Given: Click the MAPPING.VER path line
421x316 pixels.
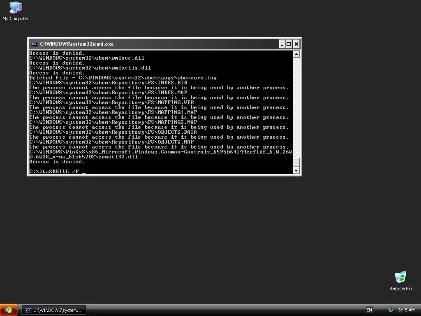Looking at the screenshot, I should pos(111,102).
